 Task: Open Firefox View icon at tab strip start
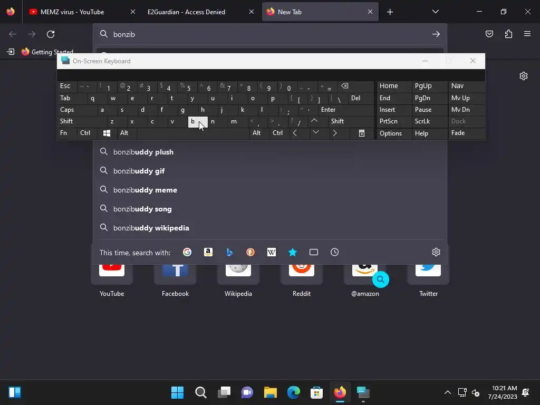[11, 12]
